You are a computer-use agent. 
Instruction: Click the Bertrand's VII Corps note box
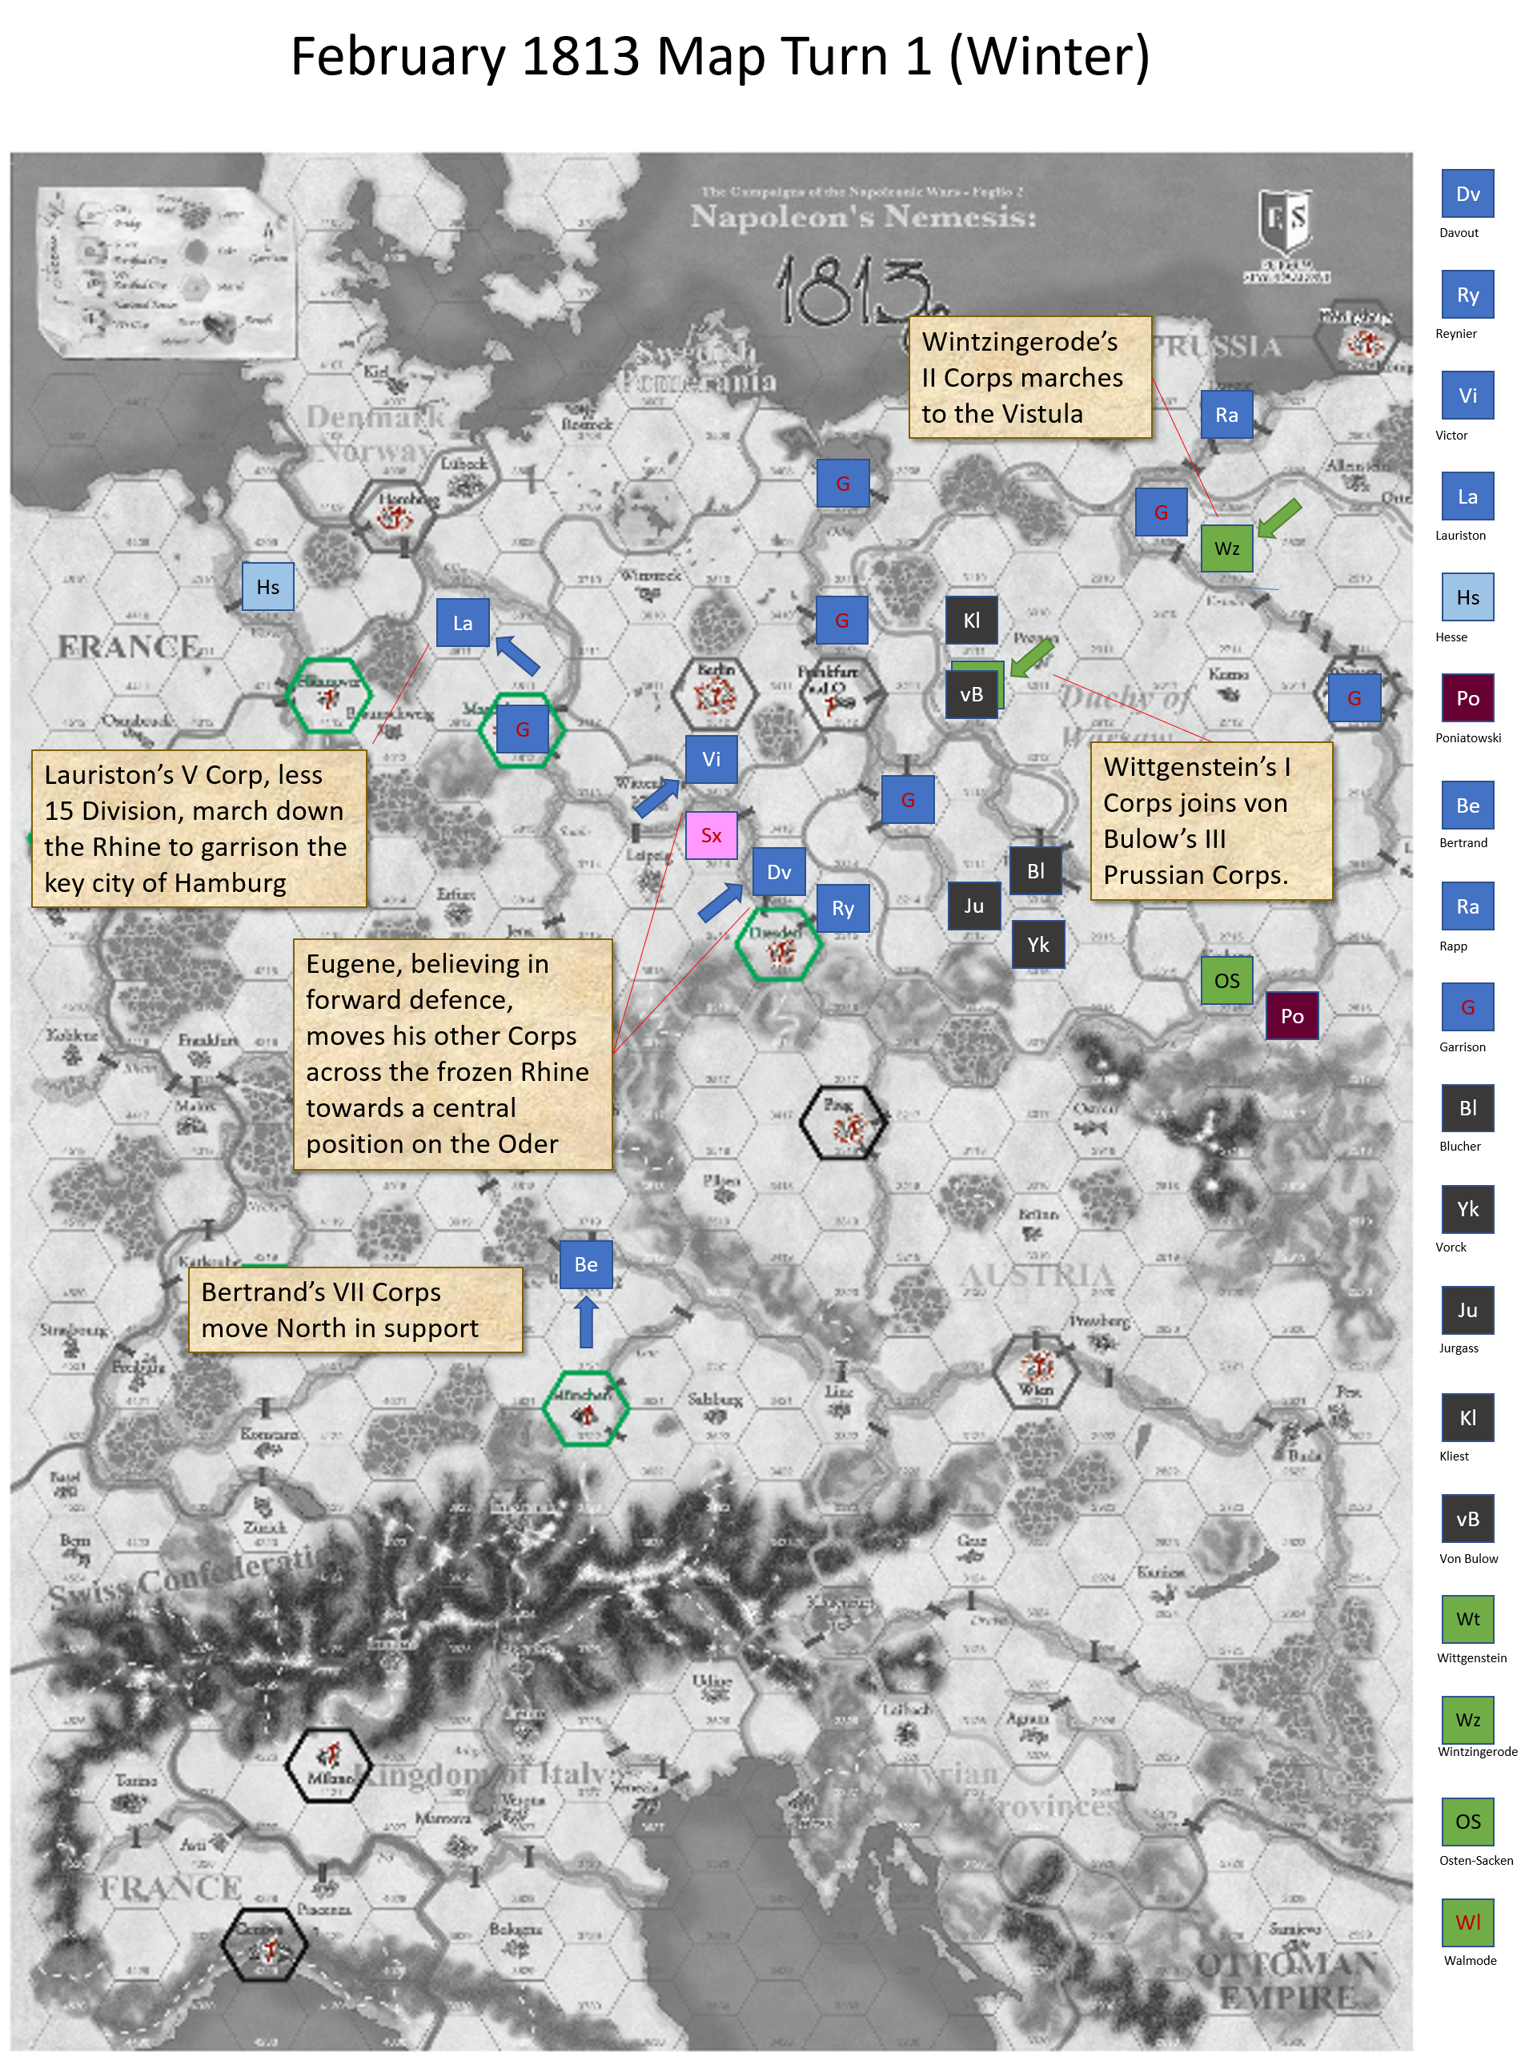pyautogui.click(x=355, y=1309)
